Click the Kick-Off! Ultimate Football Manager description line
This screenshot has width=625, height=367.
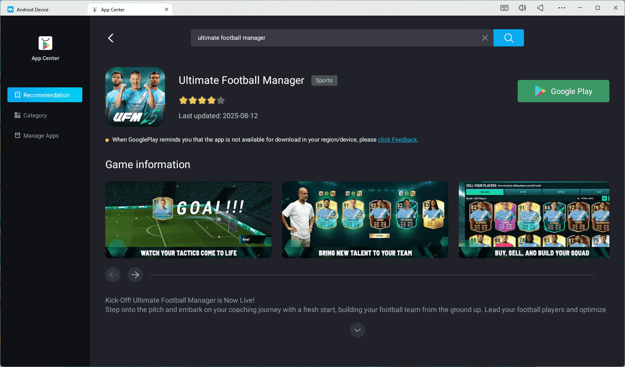click(180, 300)
